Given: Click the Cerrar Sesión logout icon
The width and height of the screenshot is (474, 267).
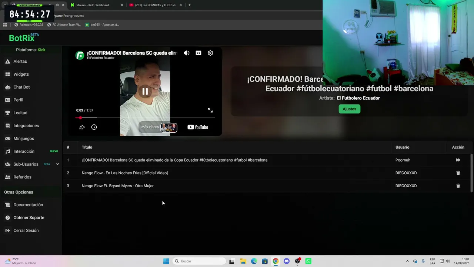Looking at the screenshot, I should tap(7, 230).
